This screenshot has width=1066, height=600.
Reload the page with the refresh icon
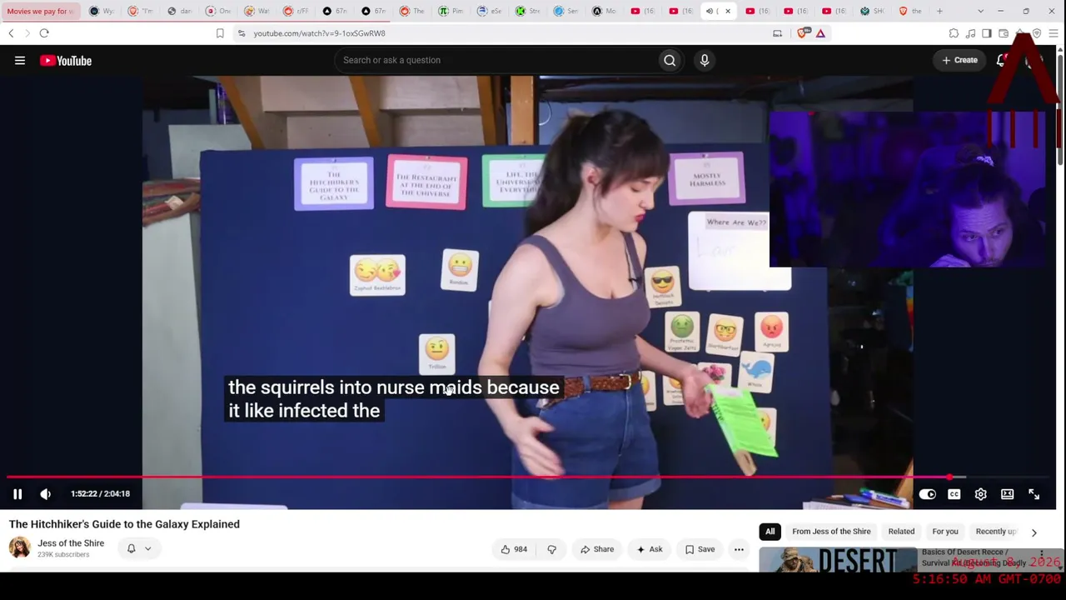click(x=44, y=33)
